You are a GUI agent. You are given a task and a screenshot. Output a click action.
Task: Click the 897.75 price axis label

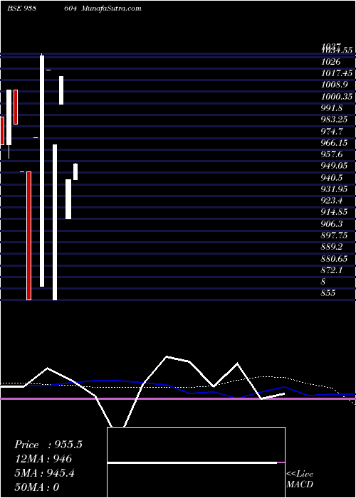334,235
